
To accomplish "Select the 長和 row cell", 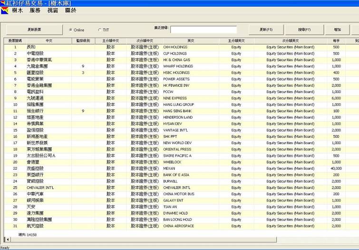I will 49,47.
